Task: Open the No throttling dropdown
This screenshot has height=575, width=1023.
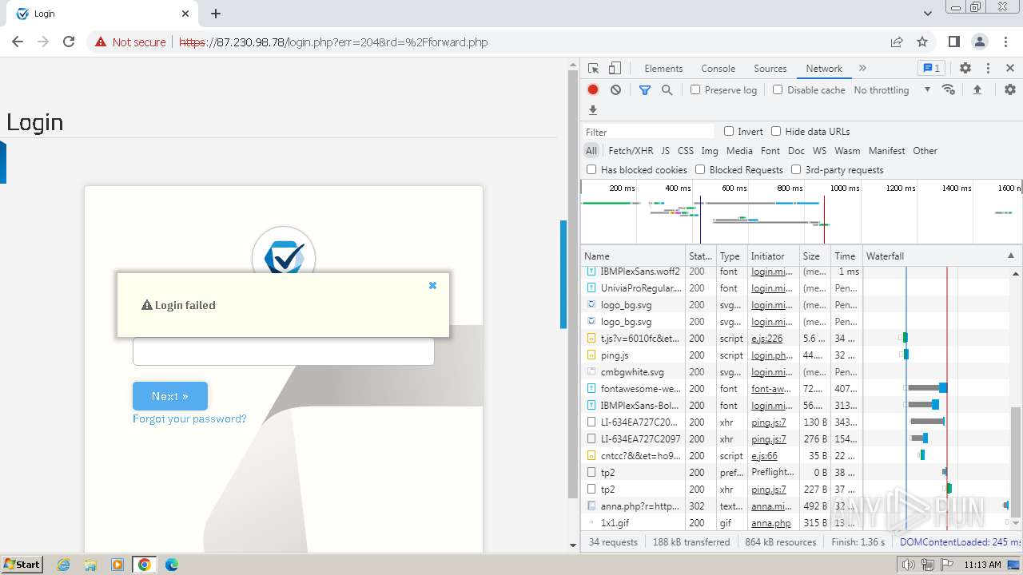Action: click(892, 90)
